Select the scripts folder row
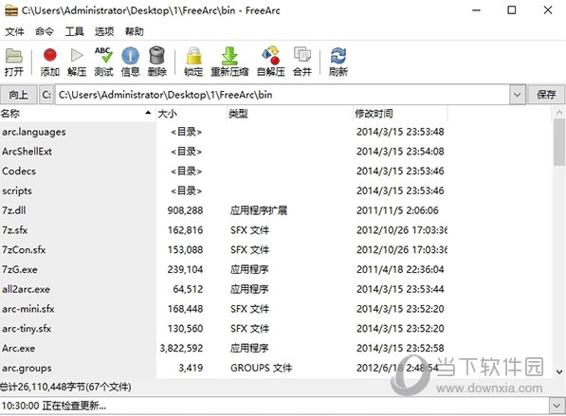The width and height of the screenshot is (566, 416). (x=223, y=190)
